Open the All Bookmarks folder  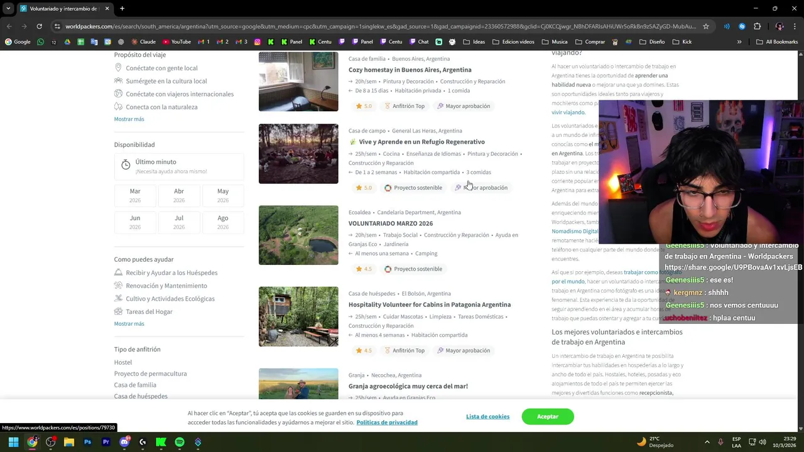777,42
